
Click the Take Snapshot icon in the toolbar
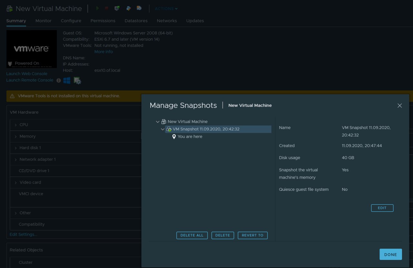[x=139, y=8]
